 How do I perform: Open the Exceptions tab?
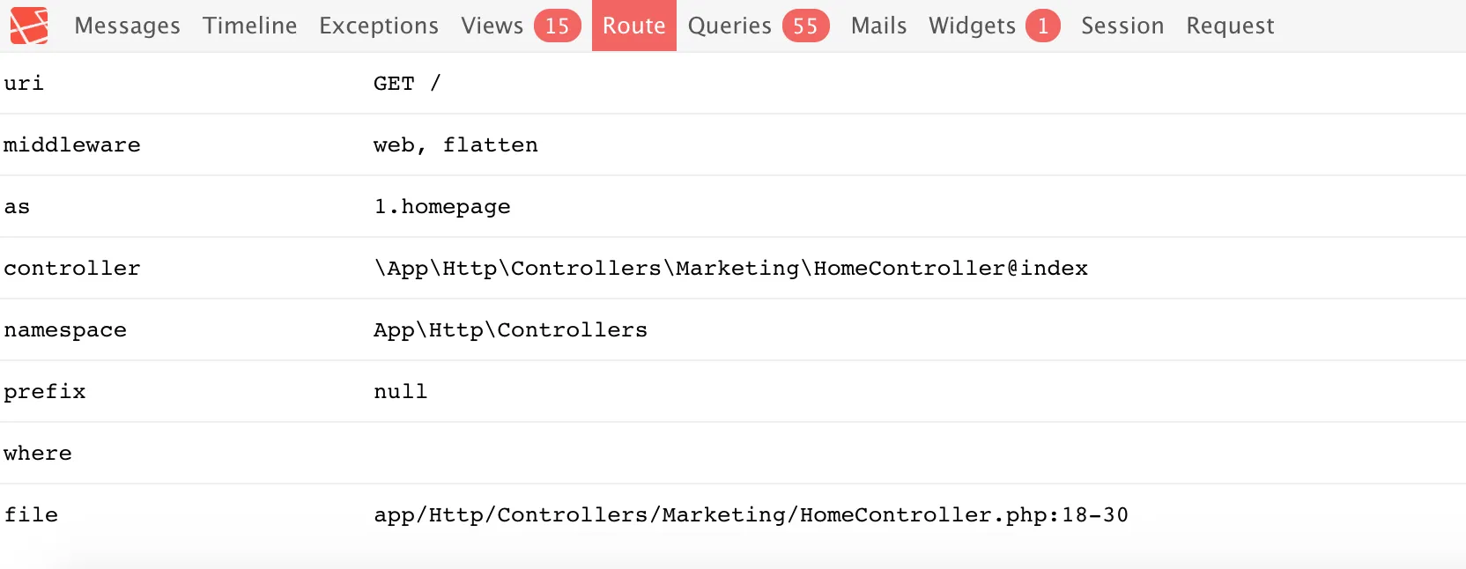(x=379, y=26)
